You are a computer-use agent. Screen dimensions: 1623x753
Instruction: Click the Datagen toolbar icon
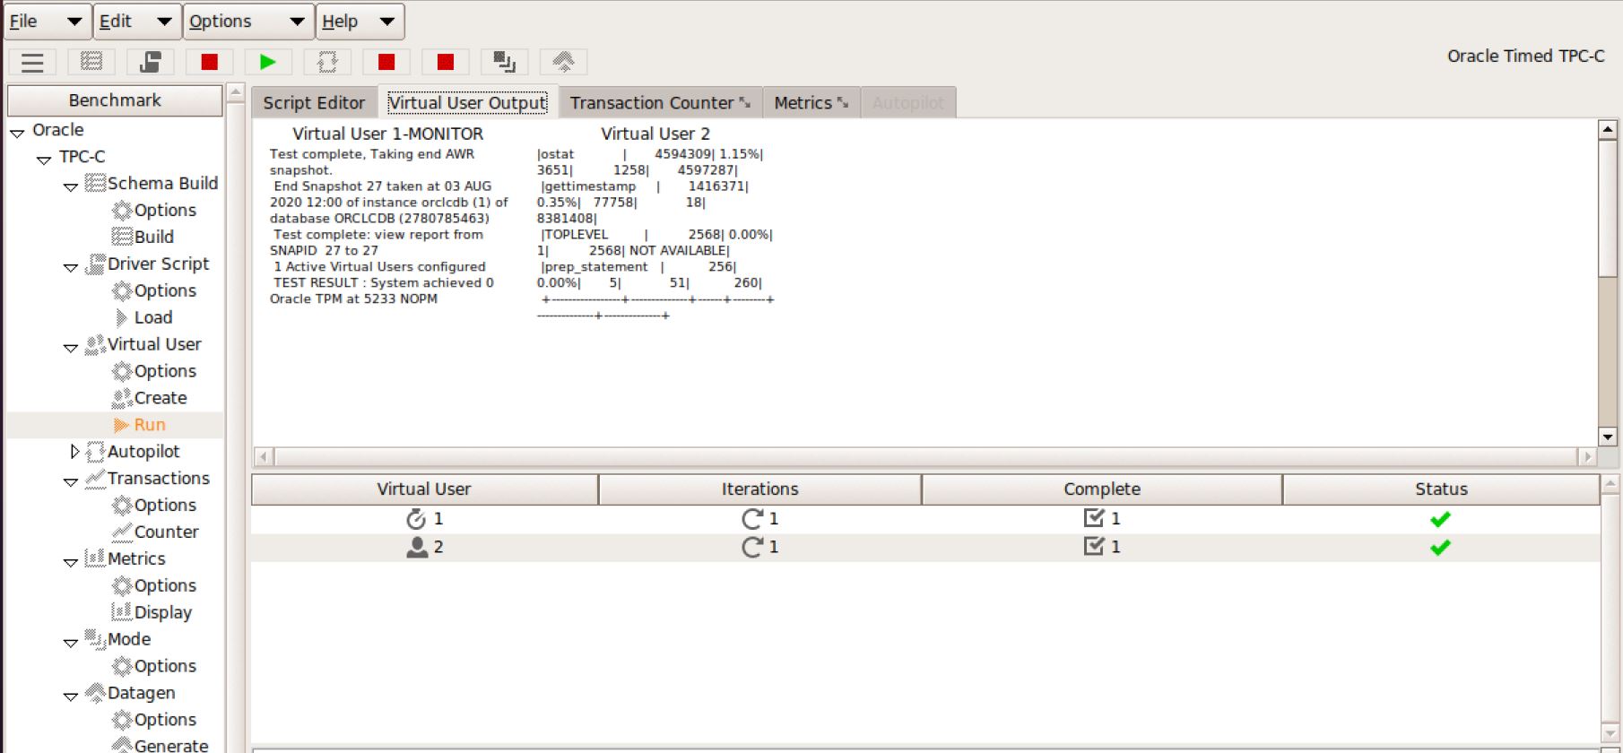tap(563, 62)
